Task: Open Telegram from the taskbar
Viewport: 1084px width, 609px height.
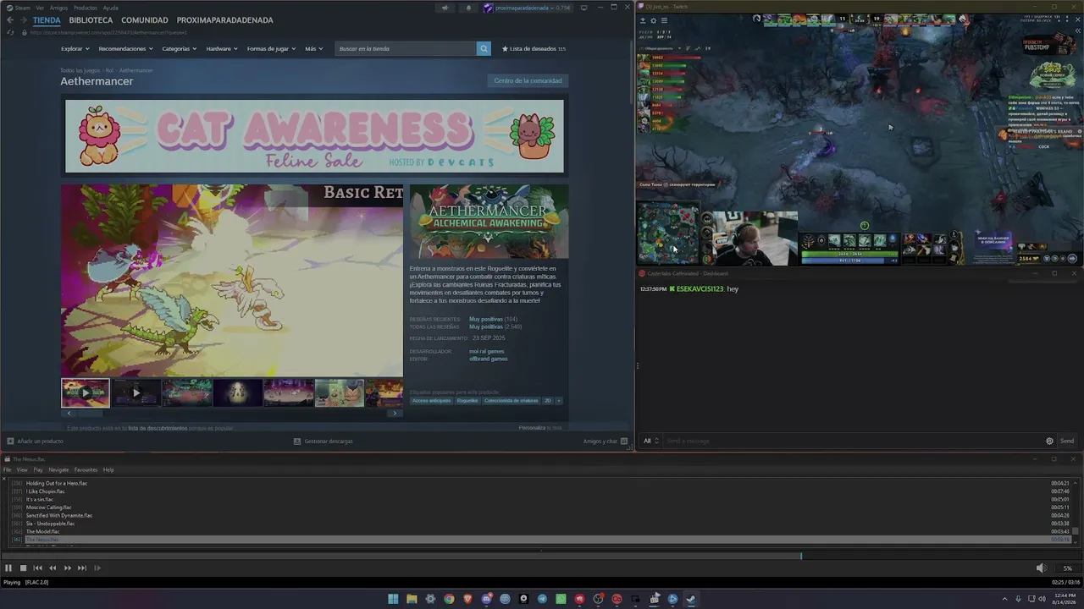Action: (542, 599)
